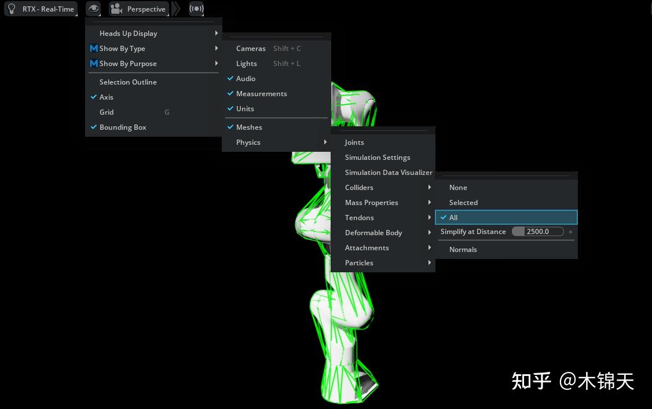The image size is (652, 409).
Task: Select the Perspective camera label in toolbar
Action: pos(146,9)
